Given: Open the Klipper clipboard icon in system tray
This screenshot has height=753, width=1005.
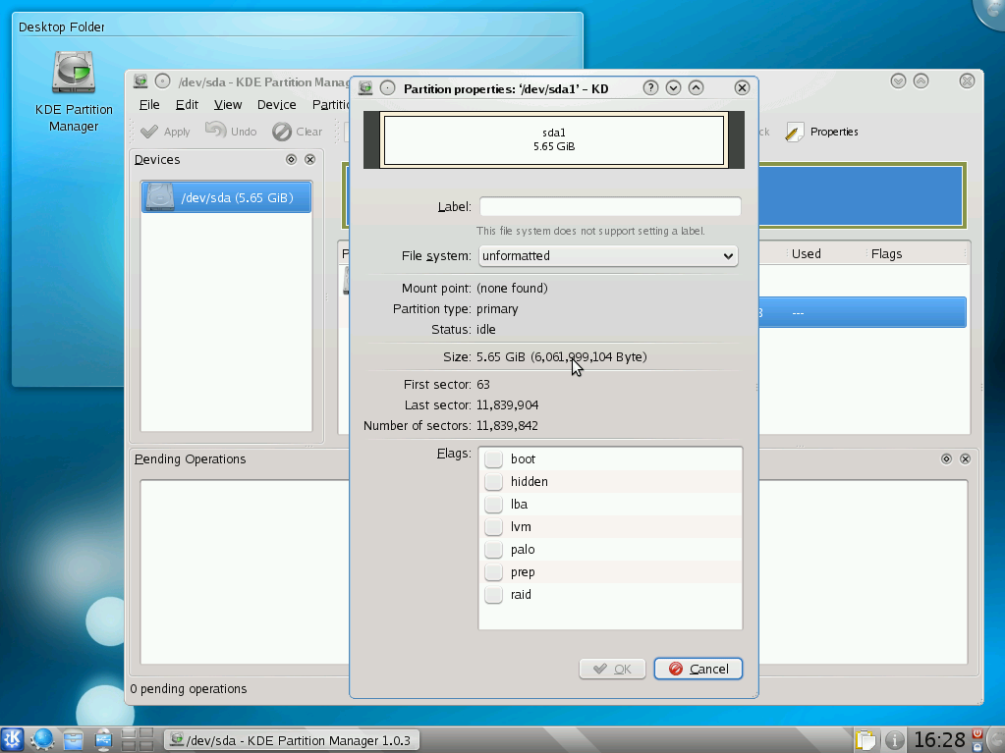Looking at the screenshot, I should [x=865, y=739].
